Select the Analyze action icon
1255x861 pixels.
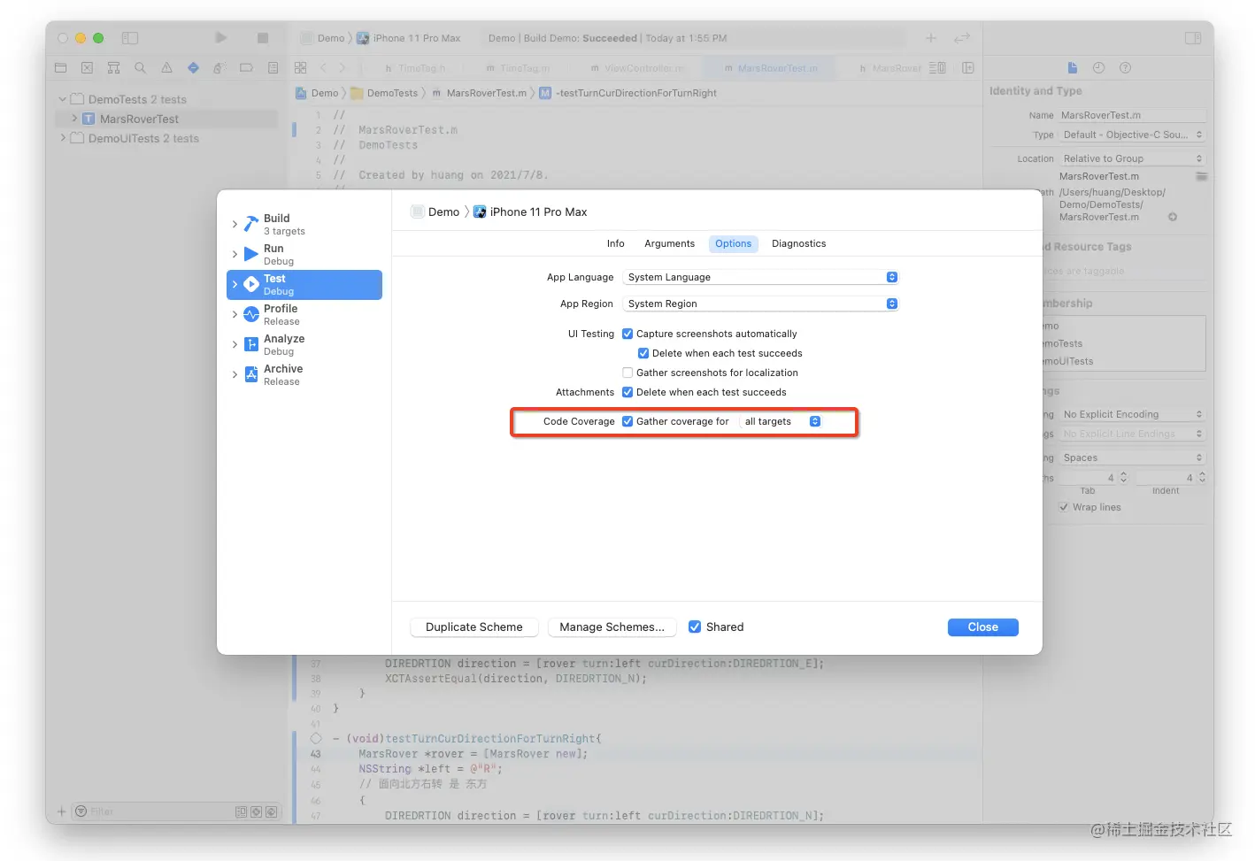pyautogui.click(x=251, y=344)
